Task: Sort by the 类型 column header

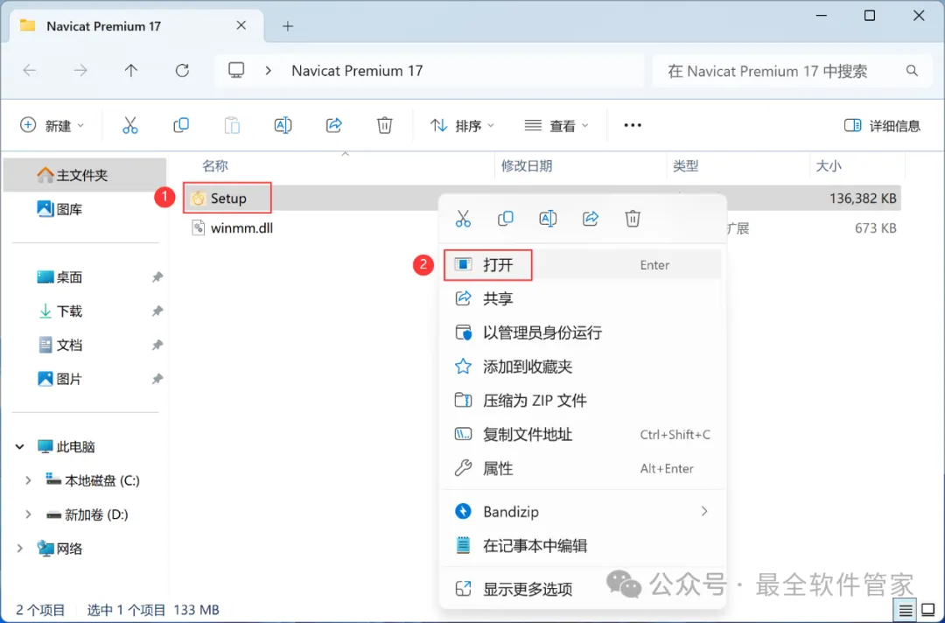Action: 686,165
